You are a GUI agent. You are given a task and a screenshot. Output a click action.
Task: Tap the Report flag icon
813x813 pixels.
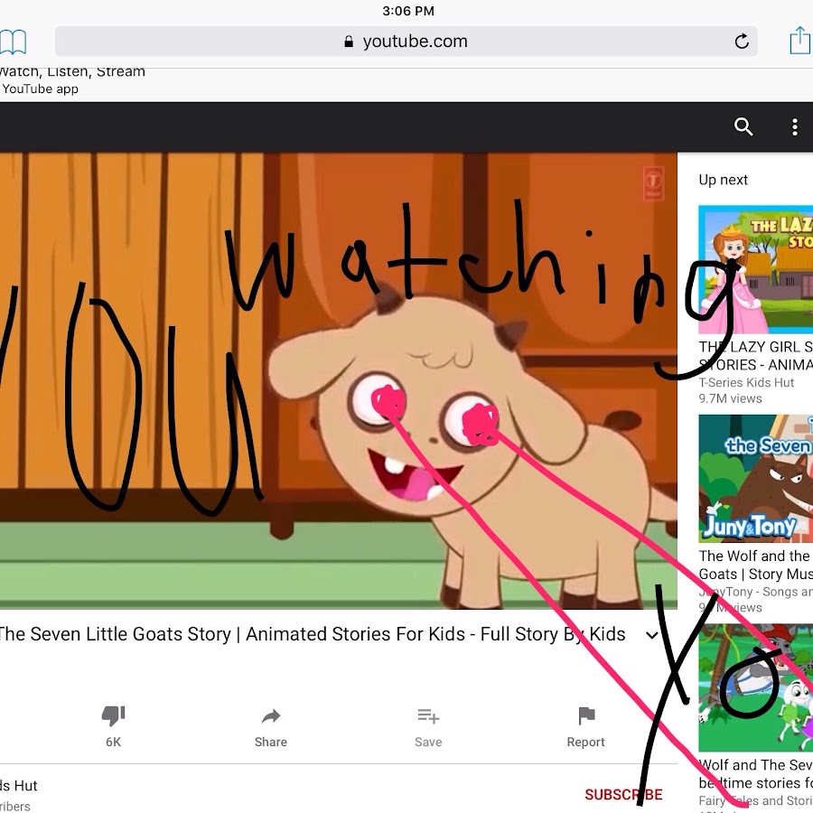pyautogui.click(x=586, y=716)
